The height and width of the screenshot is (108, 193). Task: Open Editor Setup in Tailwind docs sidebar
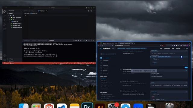pyautogui.click(x=104, y=81)
